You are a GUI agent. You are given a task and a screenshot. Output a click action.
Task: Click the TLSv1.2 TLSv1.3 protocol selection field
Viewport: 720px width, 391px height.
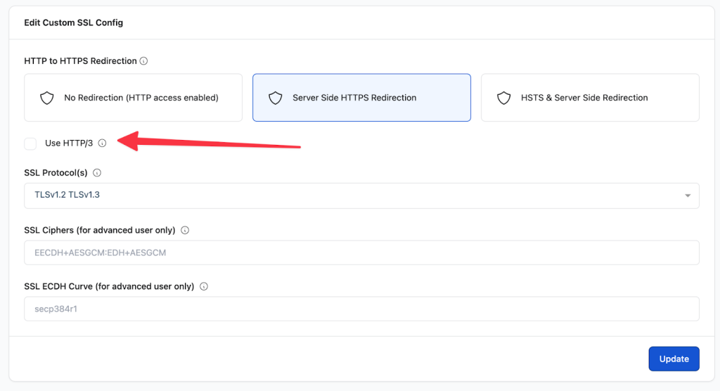tap(352, 195)
